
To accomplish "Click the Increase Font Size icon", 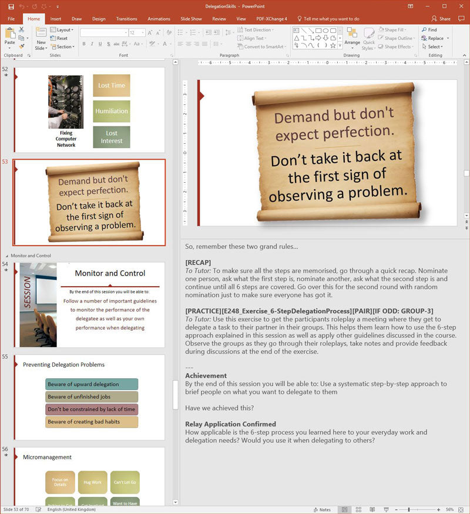I will coord(150,33).
